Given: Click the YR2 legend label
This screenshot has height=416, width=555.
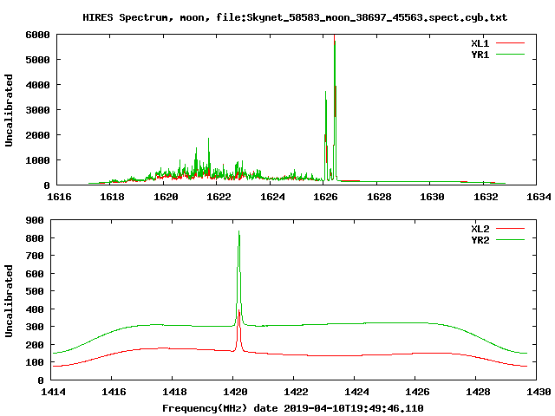Looking at the screenshot, I should [x=480, y=240].
